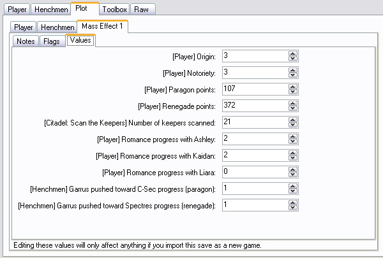Open the Notes tab
The image size is (383, 258).
[x=26, y=41]
